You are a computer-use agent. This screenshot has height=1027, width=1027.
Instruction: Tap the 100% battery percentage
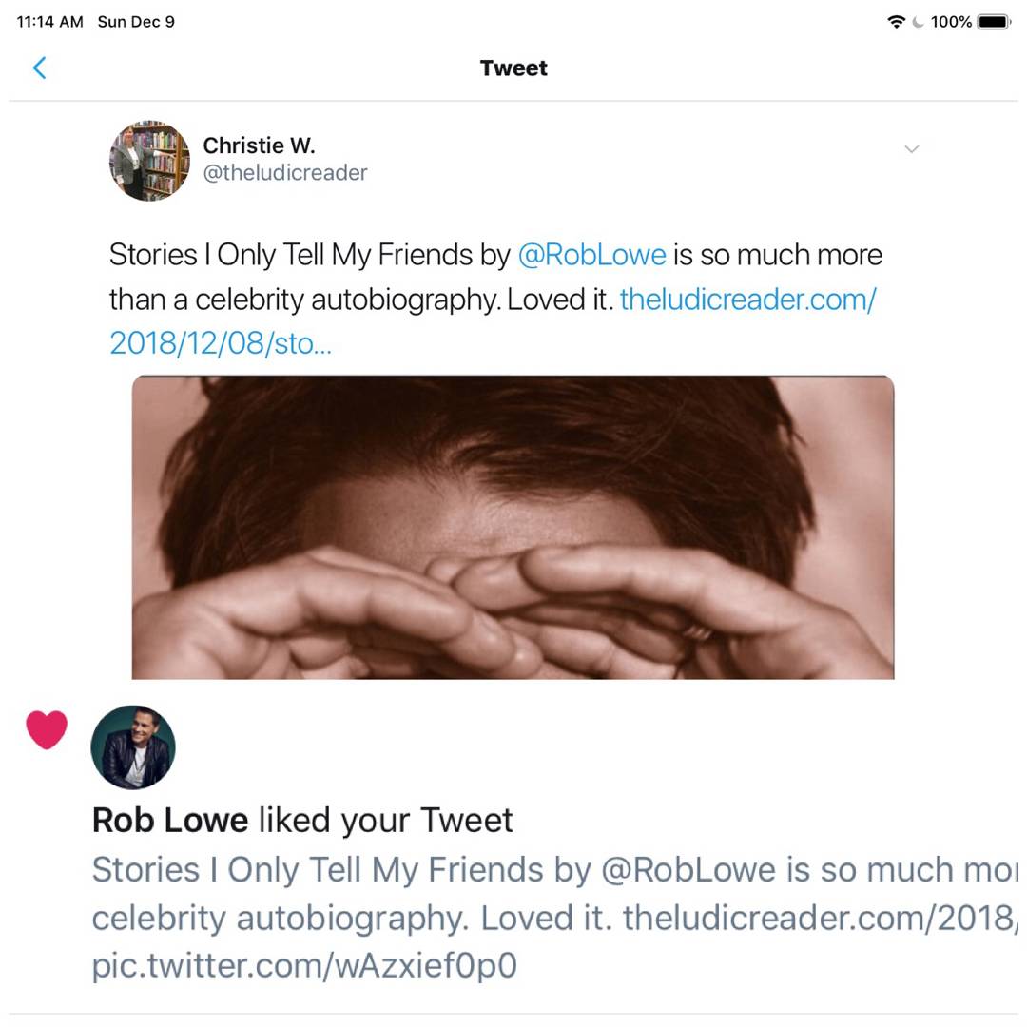[951, 22]
